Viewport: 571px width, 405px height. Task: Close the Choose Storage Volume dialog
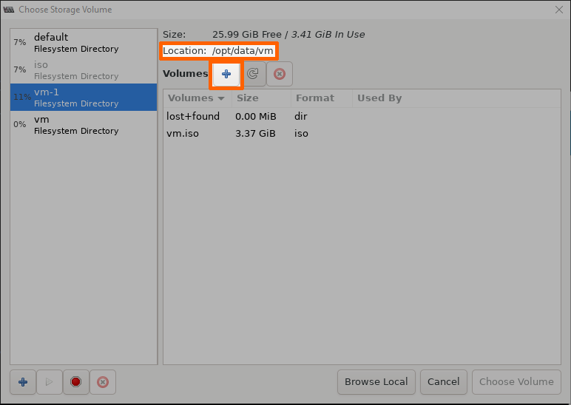click(x=558, y=10)
